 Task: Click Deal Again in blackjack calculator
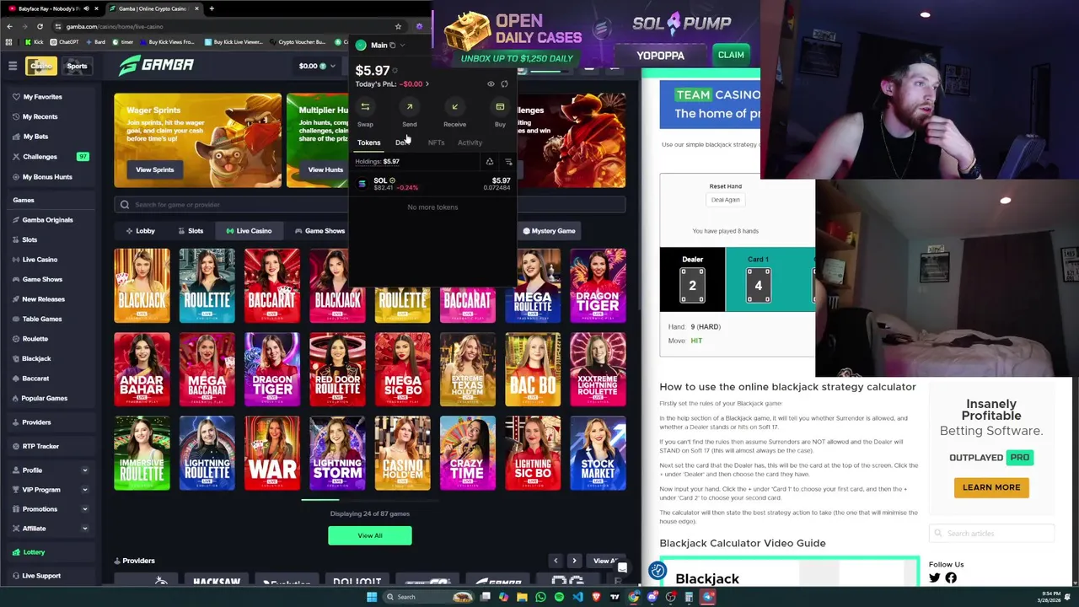[725, 200]
